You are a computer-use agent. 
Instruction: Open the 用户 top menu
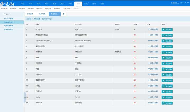click(62, 4)
